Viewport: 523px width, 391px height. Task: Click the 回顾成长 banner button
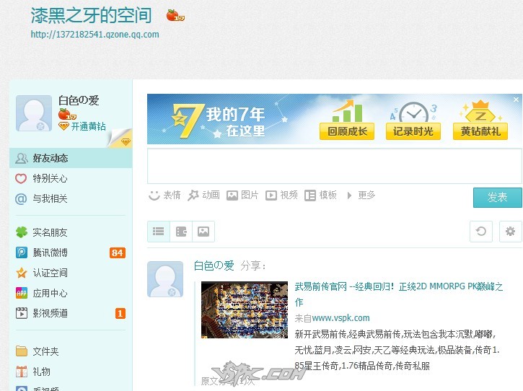[347, 131]
